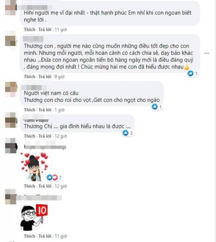This screenshot has height=242, width=216.
Task: Open the three-dot options menu beside comment
Action: 207,53
